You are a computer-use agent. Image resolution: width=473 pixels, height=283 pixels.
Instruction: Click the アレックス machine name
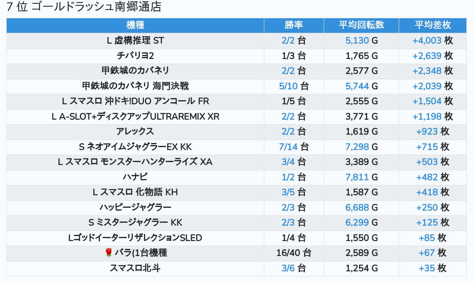coord(135,131)
